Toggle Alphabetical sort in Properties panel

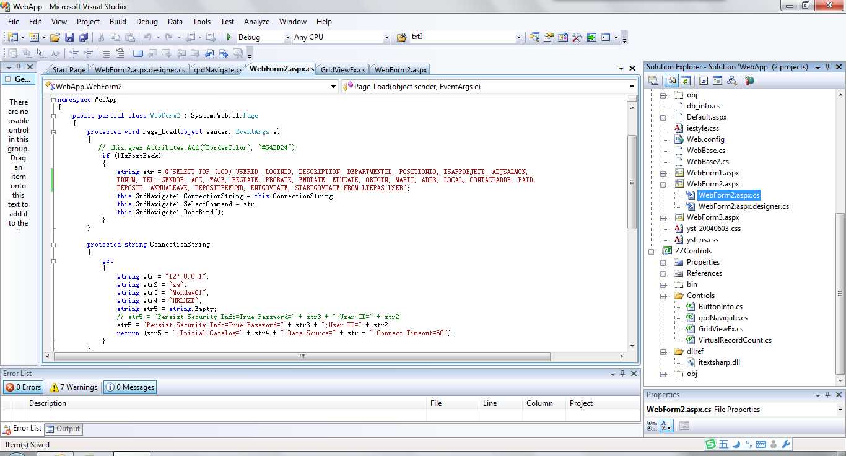[666, 425]
